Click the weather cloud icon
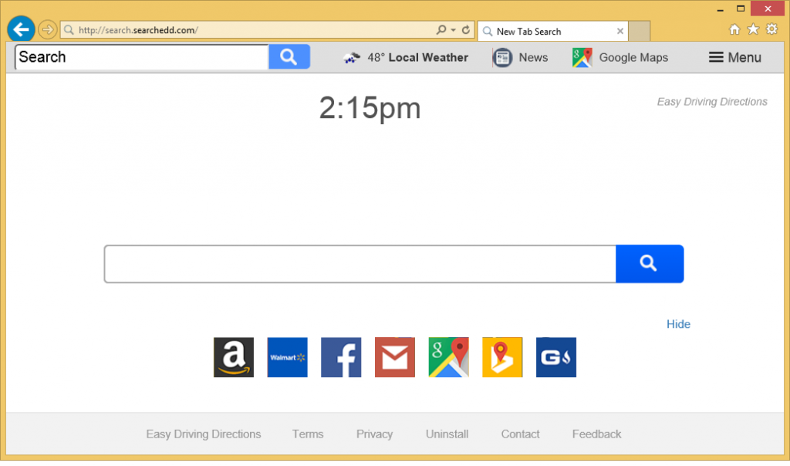 pos(352,58)
